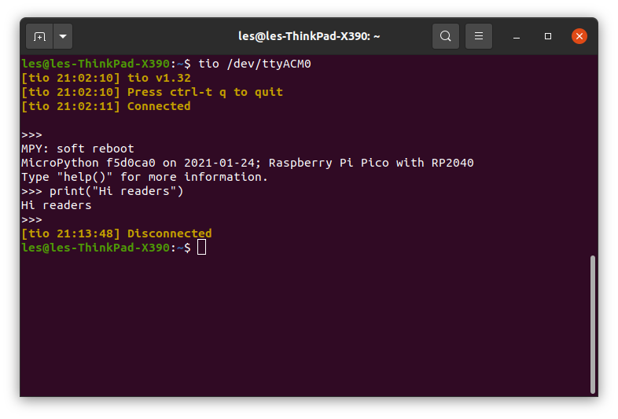Open the terminal search tool
Viewport: 618px width, 419px height.
446,36
